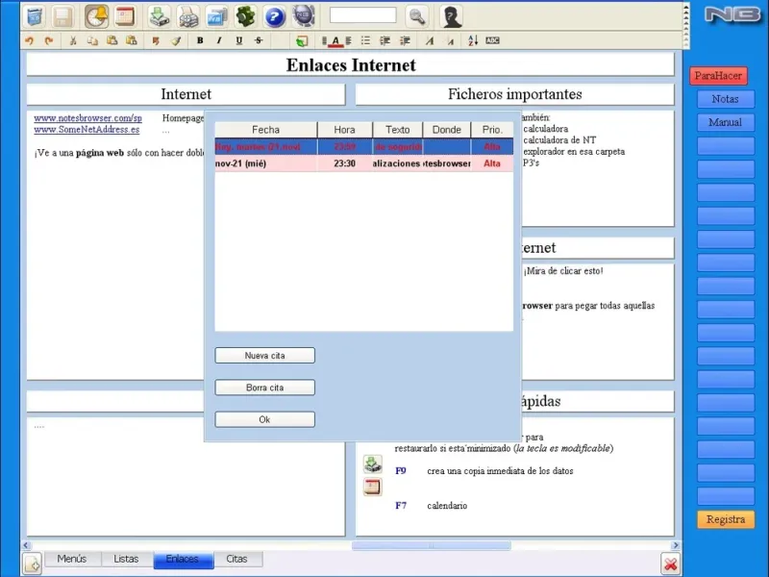Screen dimensions: 769x577
Task: Click the undo arrow icon
Action: click(29, 40)
